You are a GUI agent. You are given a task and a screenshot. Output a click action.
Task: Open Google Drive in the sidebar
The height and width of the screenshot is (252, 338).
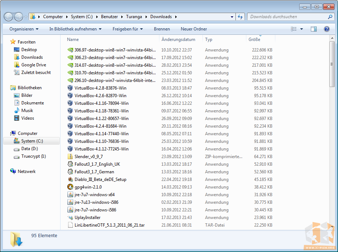pos(33,65)
